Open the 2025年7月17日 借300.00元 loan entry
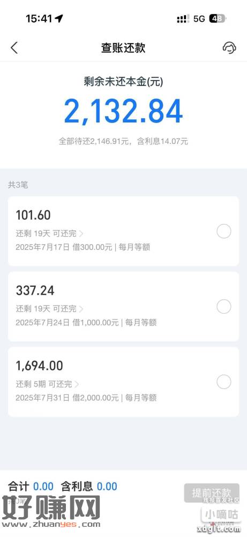This screenshot has width=247, height=537. coord(123,231)
